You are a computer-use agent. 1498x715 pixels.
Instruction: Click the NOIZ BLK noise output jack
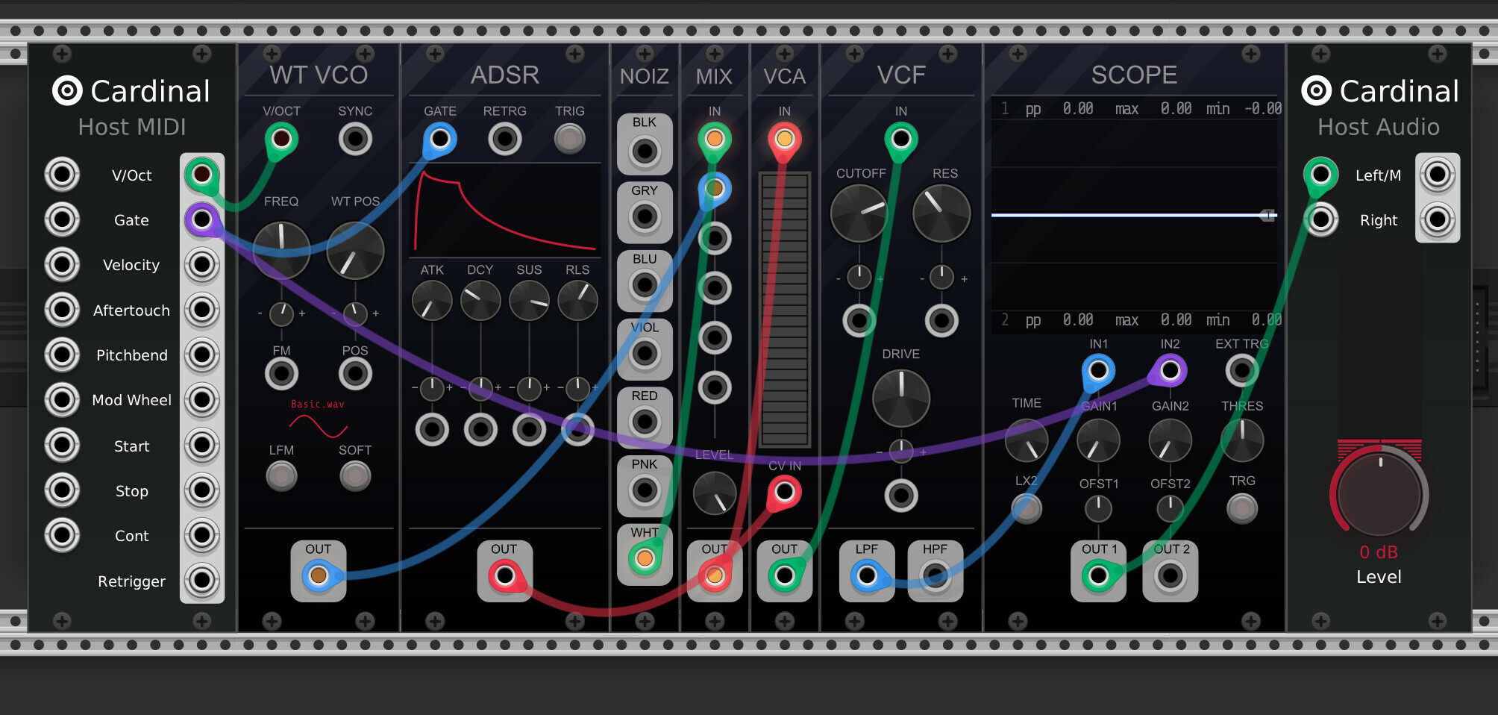coord(645,152)
